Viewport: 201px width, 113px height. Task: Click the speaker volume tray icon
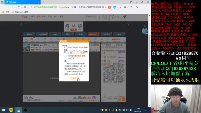[127, 110]
